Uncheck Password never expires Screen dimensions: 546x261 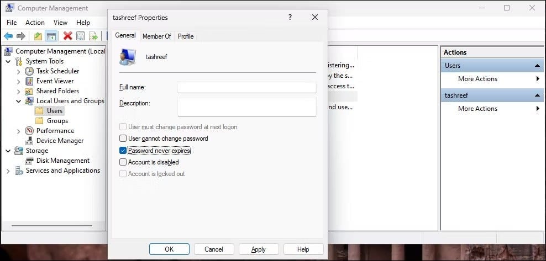click(x=123, y=151)
